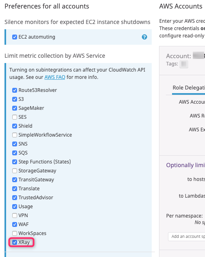205x257 pixels.
Task: Uncheck Step Functions (States) checkbox
Action: point(15,162)
